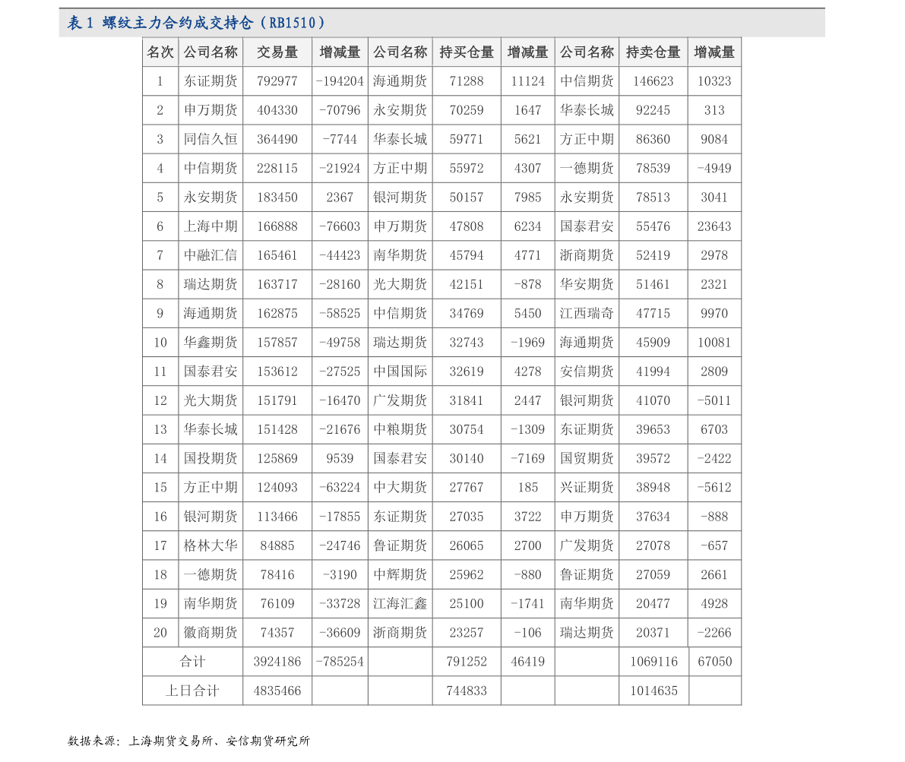Click rank number 20 cell

[x=160, y=632]
